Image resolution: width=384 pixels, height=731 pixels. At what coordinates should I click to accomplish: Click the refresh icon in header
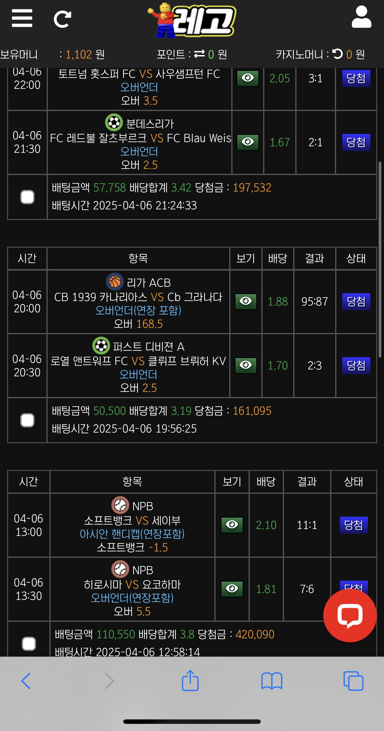[62, 19]
